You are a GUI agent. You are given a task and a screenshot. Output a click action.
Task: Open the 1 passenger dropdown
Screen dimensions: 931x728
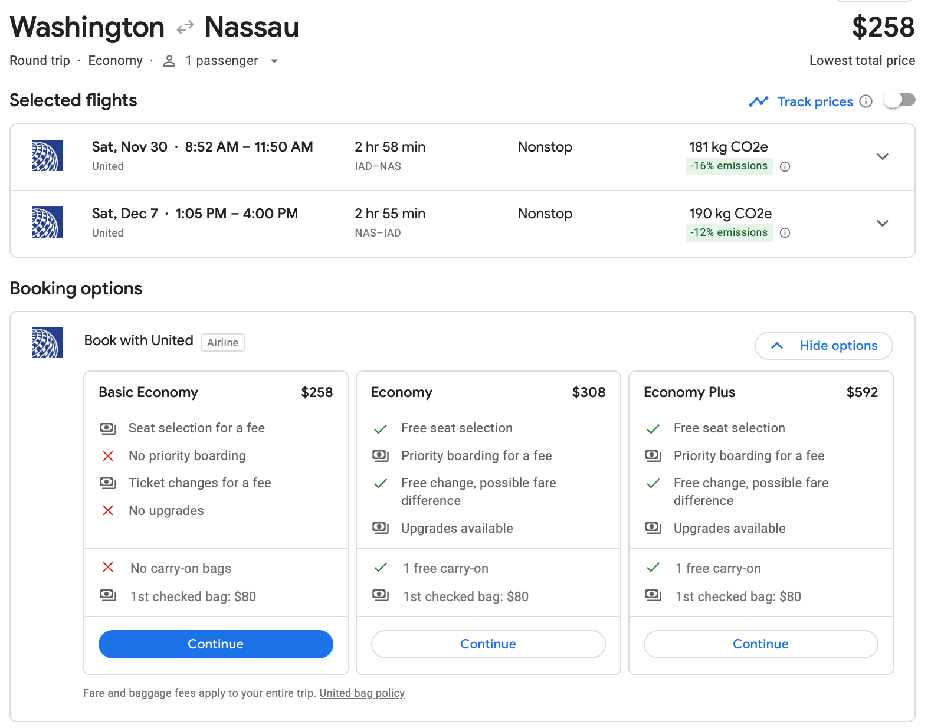[x=274, y=61]
